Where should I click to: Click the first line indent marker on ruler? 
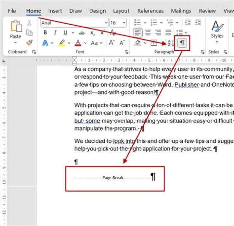(x=74, y=58)
